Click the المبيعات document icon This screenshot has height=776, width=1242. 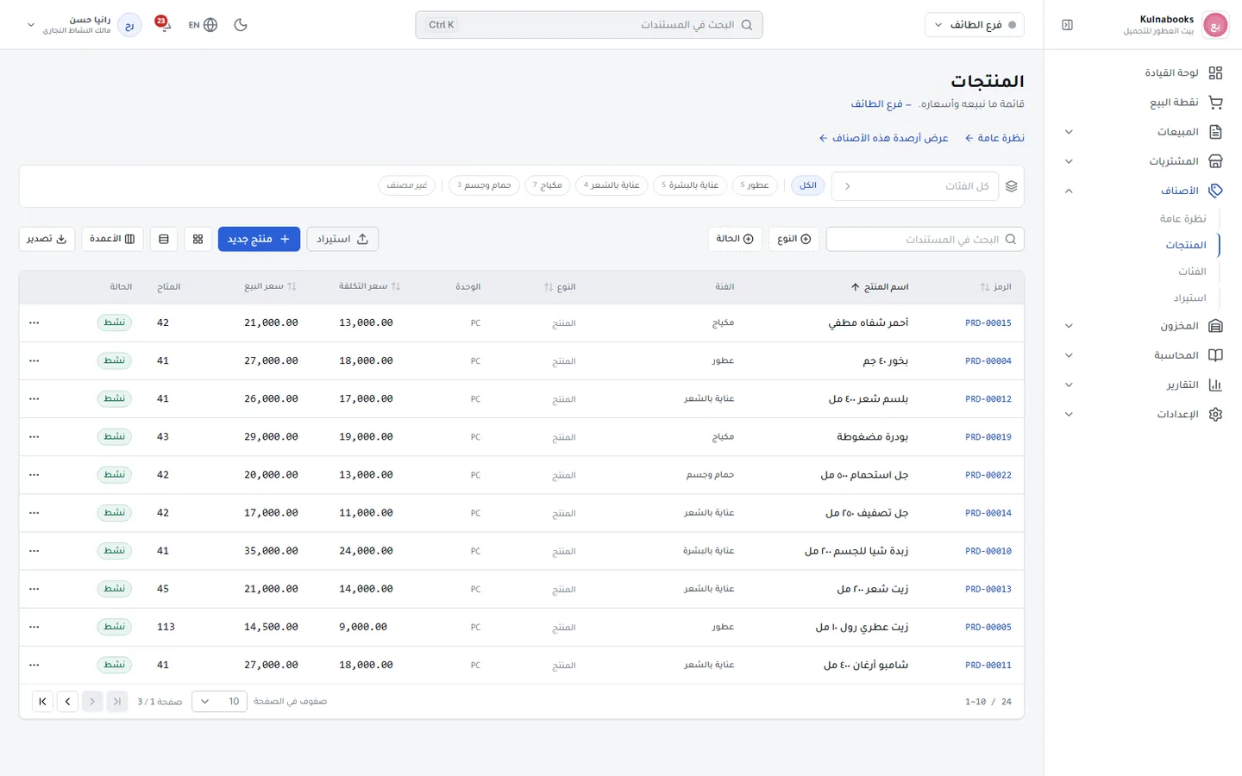[1215, 132]
